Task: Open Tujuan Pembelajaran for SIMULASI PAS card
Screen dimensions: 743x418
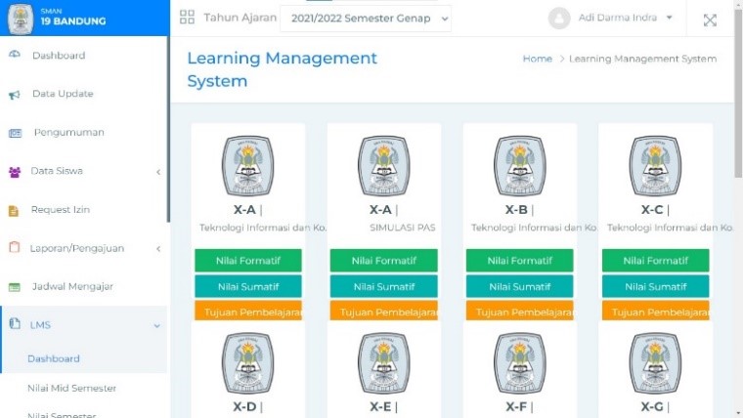Action: [383, 312]
